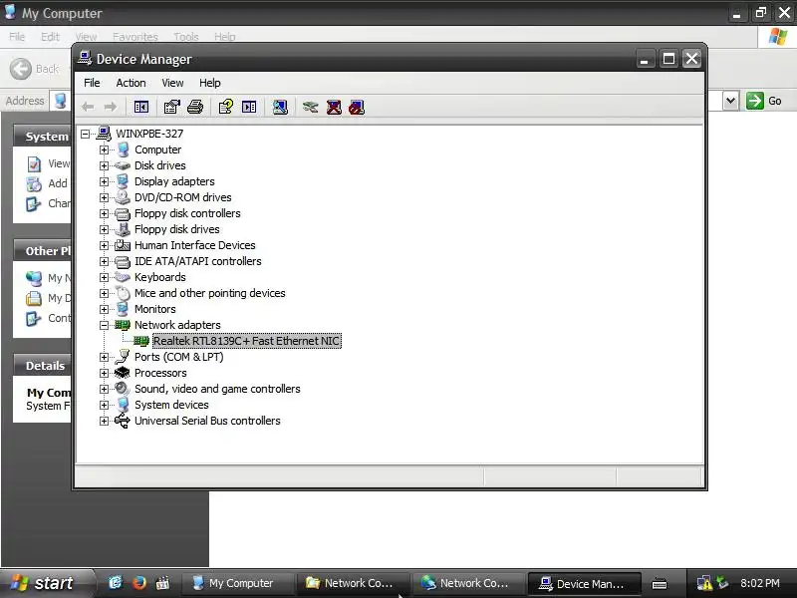Click the Universal Serial Bus controllers icon
Viewport: 797px width, 598px height.
(x=122, y=421)
